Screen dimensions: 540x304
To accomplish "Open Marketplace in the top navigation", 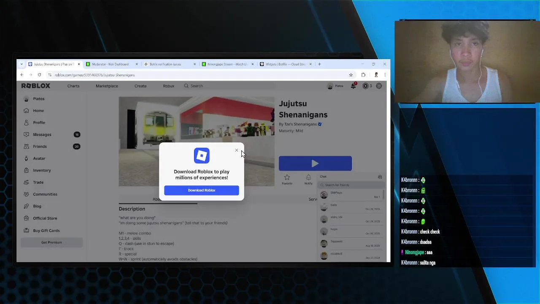I will (x=107, y=86).
